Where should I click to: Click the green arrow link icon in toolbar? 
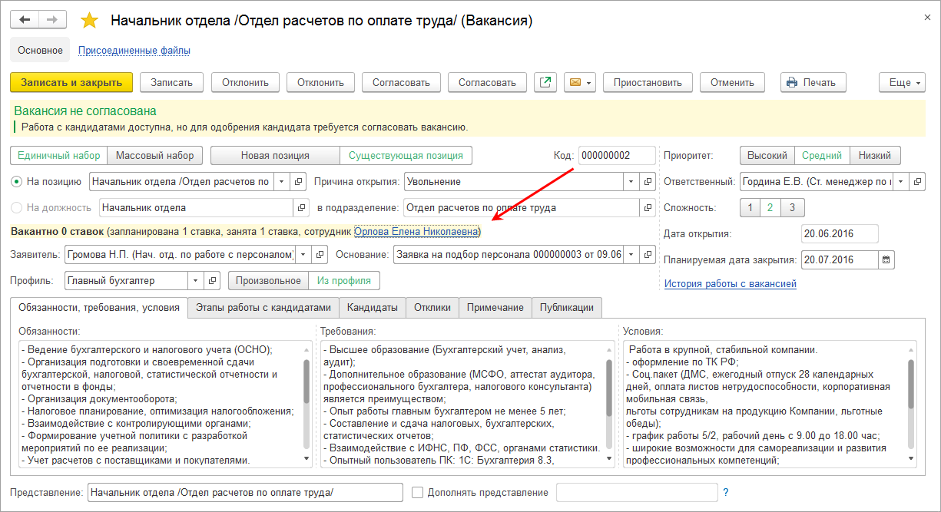(545, 82)
